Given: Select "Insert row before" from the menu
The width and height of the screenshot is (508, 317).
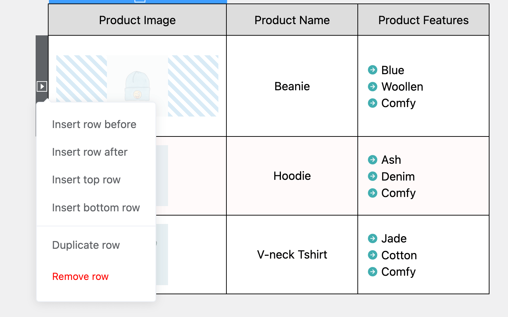Looking at the screenshot, I should [x=94, y=124].
